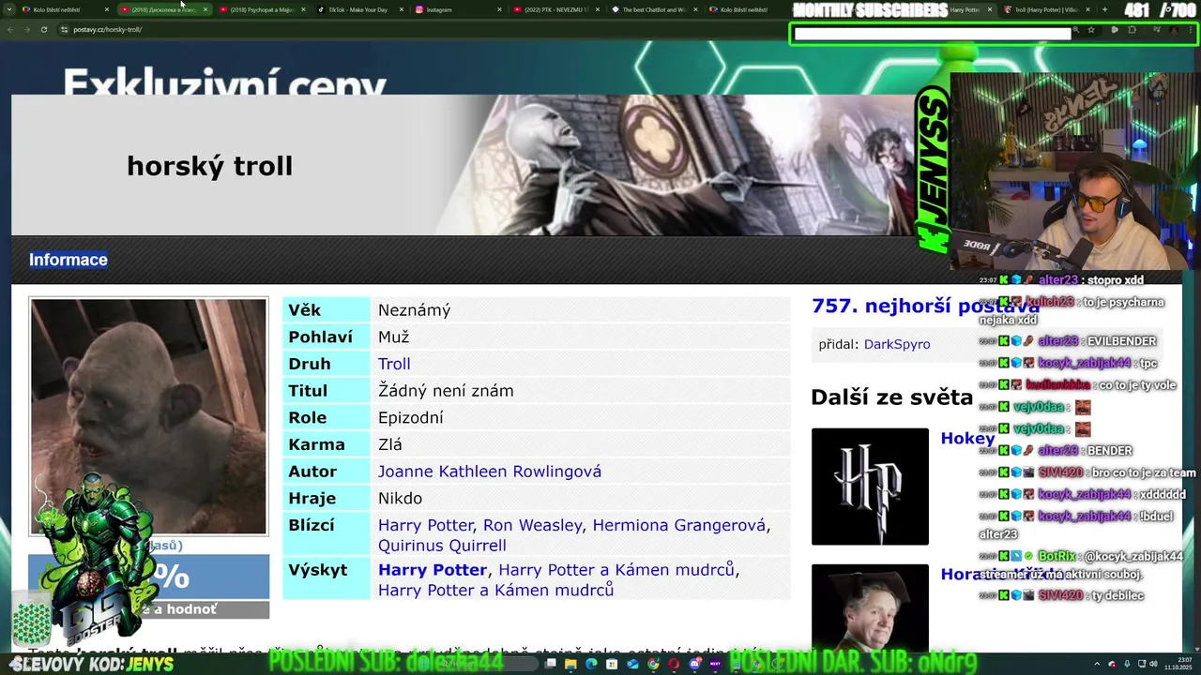Select the Zlá karma value
Viewport: 1201px width, 675px height.
coord(390,444)
